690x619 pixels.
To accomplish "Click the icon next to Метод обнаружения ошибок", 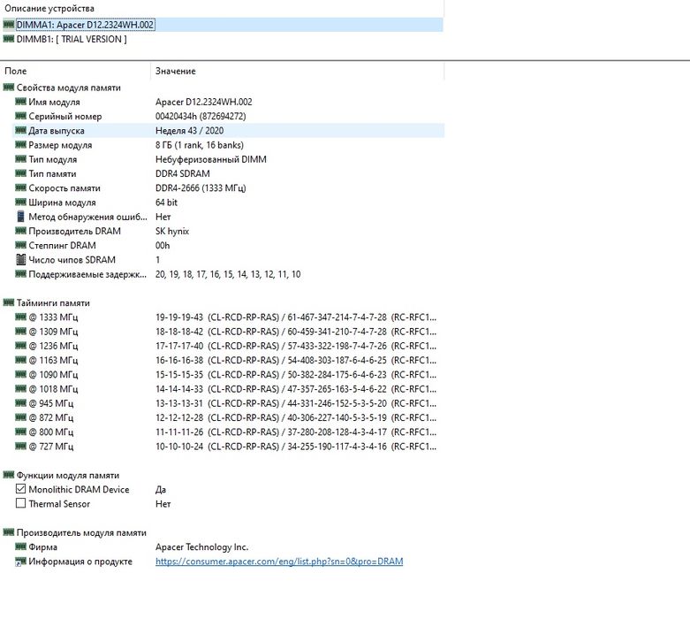I will pos(20,217).
